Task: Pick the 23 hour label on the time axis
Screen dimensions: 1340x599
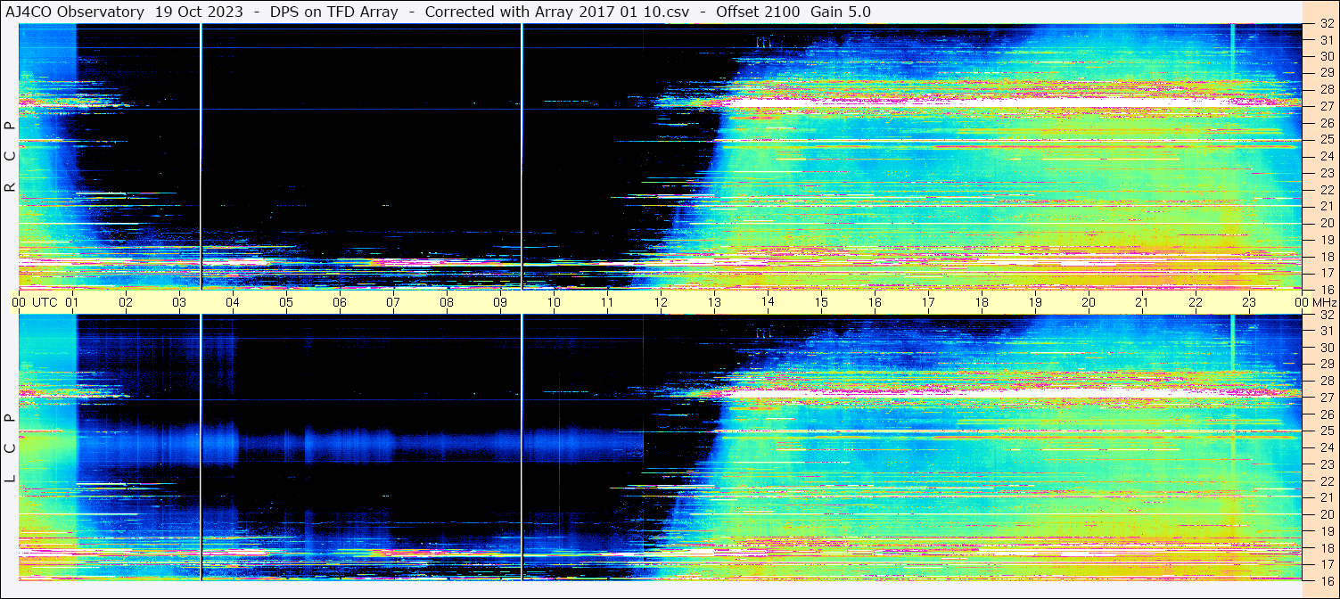Action: pos(1249,302)
